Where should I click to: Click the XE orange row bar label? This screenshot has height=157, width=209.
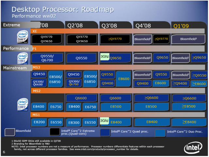tap(35, 31)
